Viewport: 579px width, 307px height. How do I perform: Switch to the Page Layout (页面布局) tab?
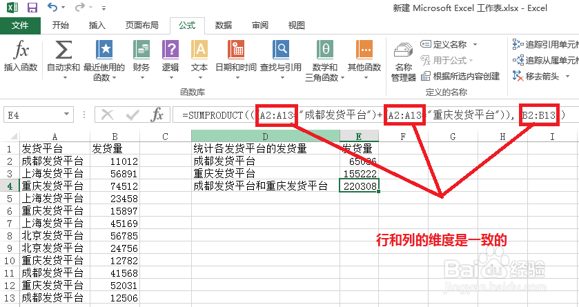click(x=141, y=26)
